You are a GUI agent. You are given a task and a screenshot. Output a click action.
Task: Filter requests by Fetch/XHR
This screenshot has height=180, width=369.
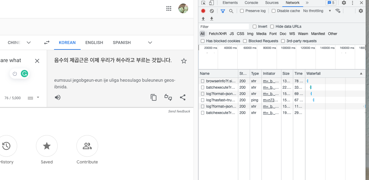217,34
